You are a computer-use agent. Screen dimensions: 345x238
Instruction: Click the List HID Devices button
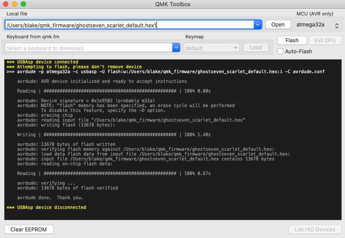point(315,230)
